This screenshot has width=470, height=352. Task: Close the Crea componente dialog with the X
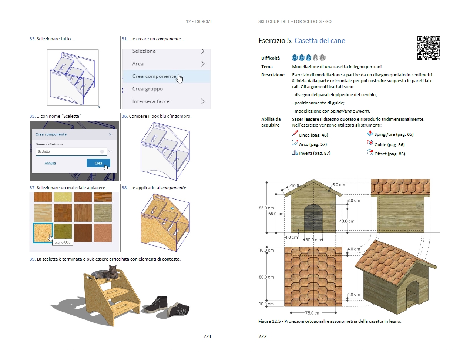pyautogui.click(x=110, y=134)
